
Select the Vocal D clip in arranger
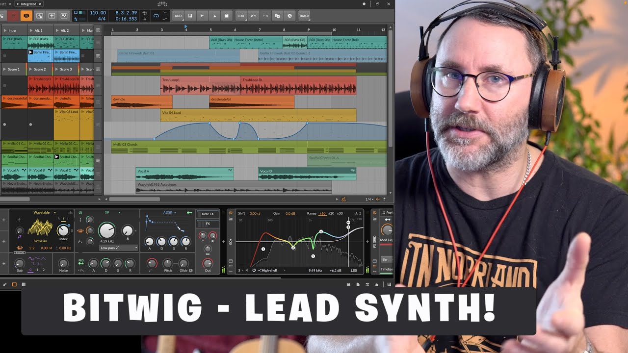tap(307, 174)
